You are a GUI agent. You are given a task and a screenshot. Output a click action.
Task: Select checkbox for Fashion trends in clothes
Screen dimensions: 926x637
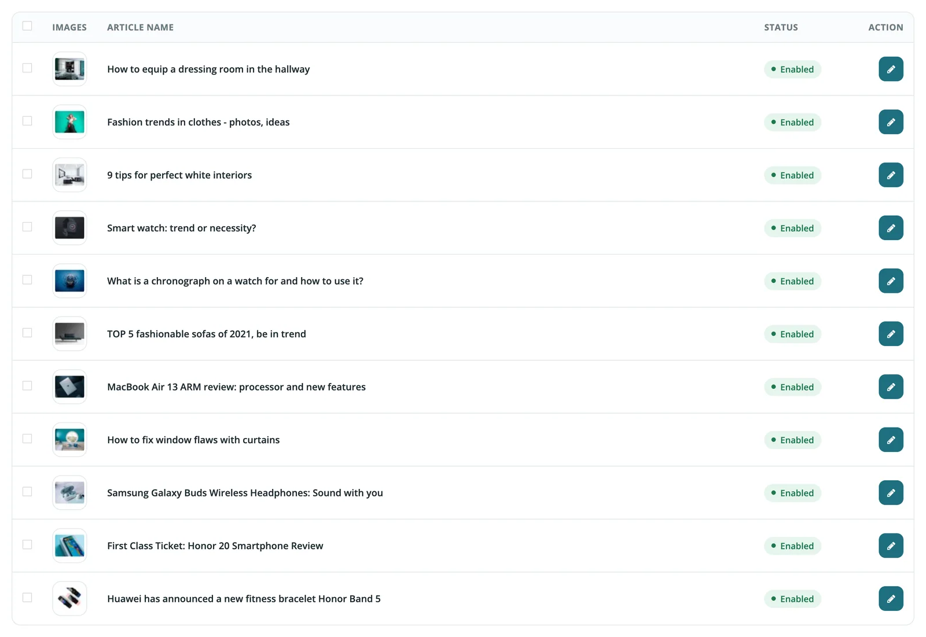click(27, 121)
